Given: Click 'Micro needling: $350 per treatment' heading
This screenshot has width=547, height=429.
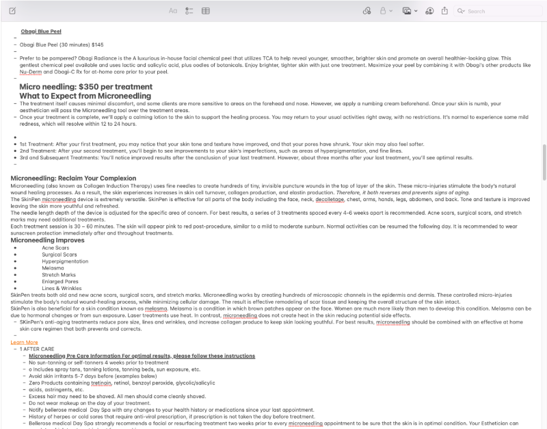Looking at the screenshot, I should (86, 87).
